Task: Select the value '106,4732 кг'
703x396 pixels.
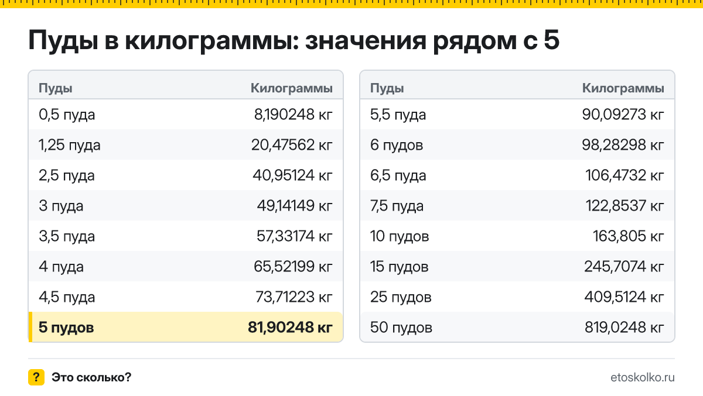Action: (625, 175)
